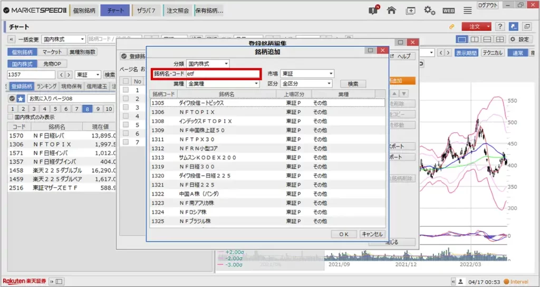Toggle 国内株式のみ表示 checkbox
The height and width of the screenshot is (287, 540).
pyautogui.click(x=11, y=117)
